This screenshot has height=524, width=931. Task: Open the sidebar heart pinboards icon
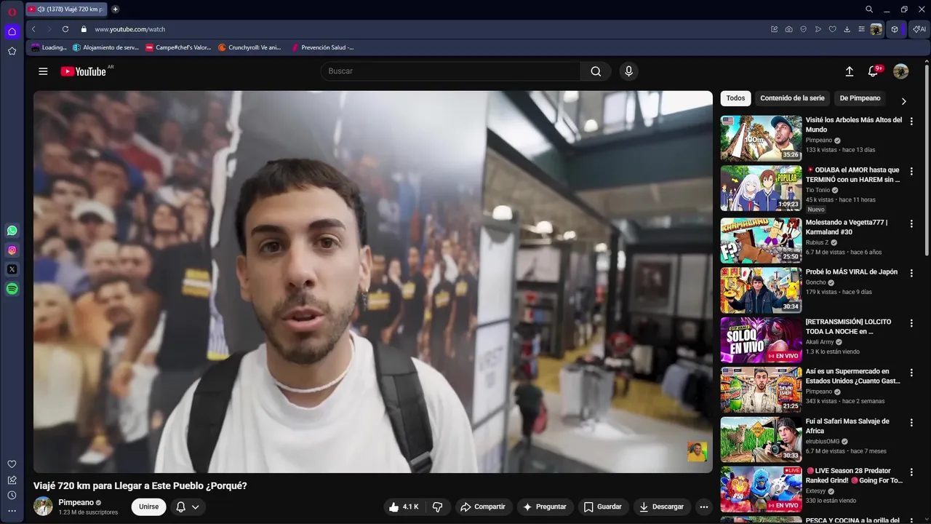[x=12, y=464]
